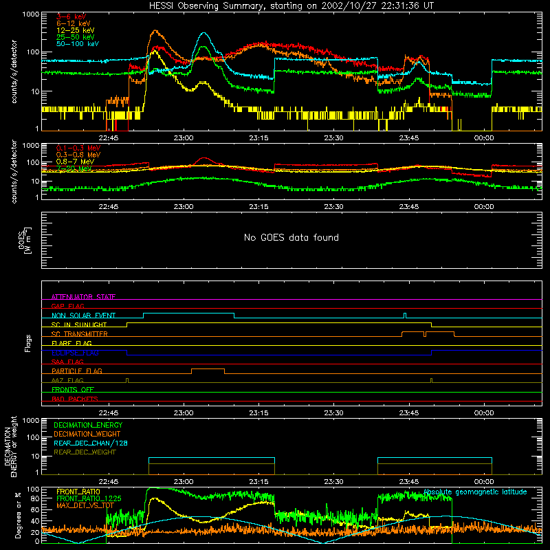This screenshot has width=550, height=550.
Task: Select the '7-20 MeV' legend label
Action: (x=74, y=168)
